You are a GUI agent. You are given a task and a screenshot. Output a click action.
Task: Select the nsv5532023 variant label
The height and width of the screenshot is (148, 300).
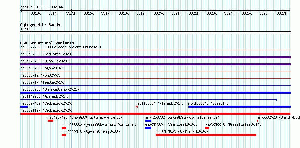click(x=278, y=117)
